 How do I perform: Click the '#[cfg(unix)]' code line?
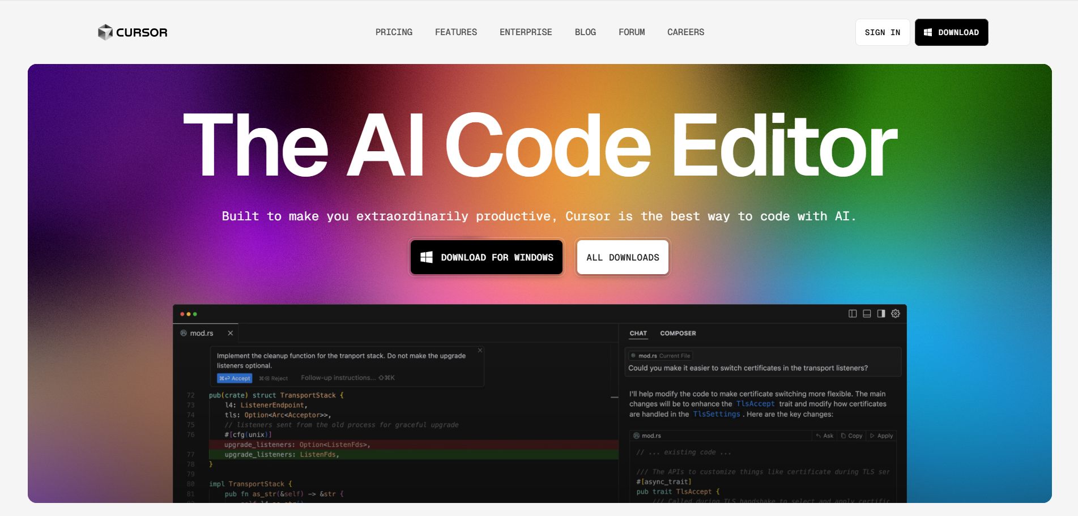coord(248,435)
